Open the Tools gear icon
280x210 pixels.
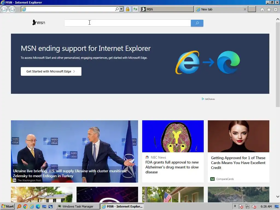pos(276,10)
